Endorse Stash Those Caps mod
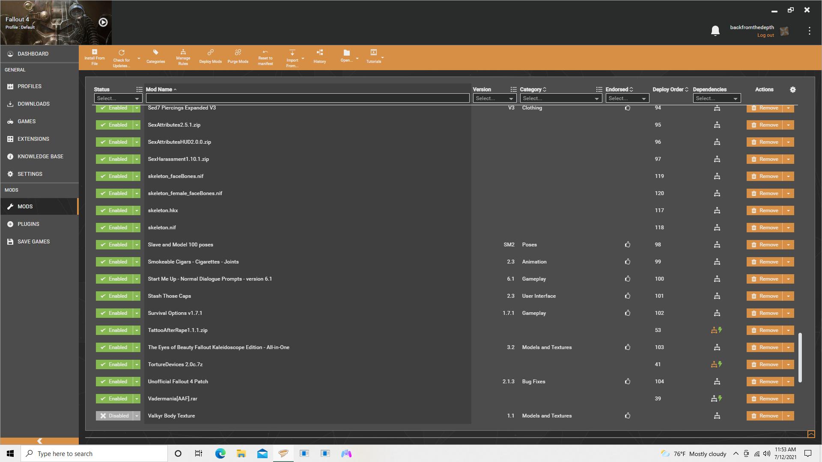 click(627, 296)
